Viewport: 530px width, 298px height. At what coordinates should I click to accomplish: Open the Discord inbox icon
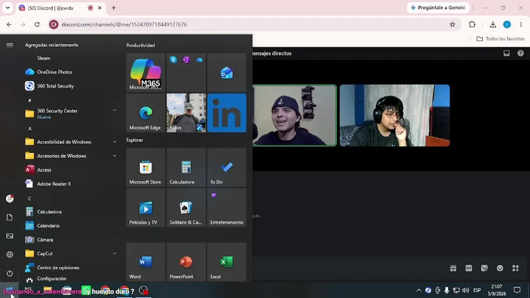pos(506,53)
